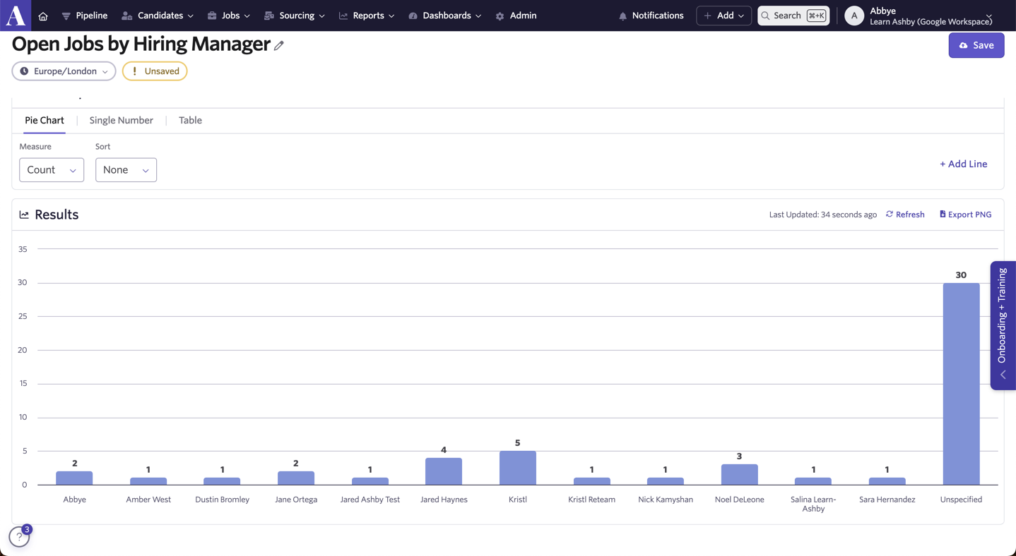Switch to the Single Number tab
The image size is (1016, 556).
coord(122,121)
